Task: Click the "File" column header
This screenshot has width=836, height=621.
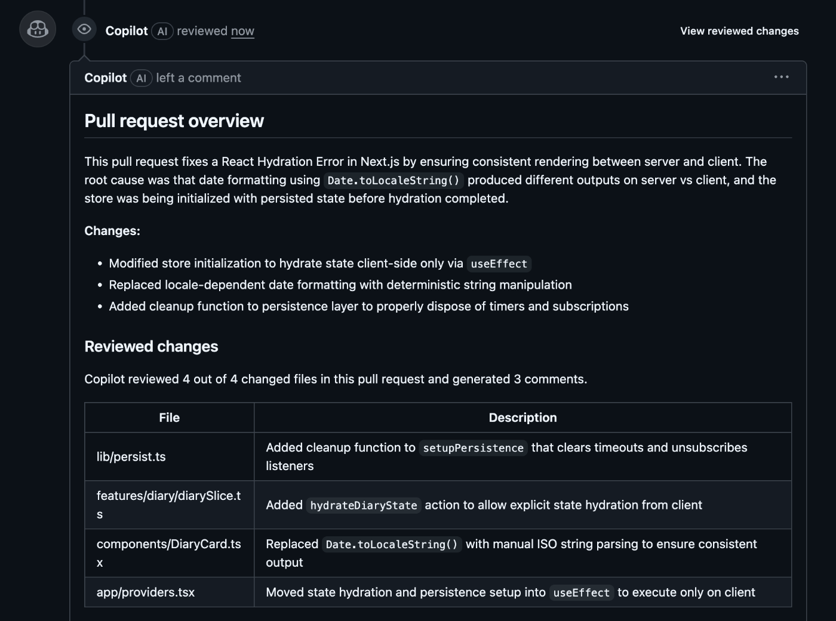Action: [x=169, y=418]
